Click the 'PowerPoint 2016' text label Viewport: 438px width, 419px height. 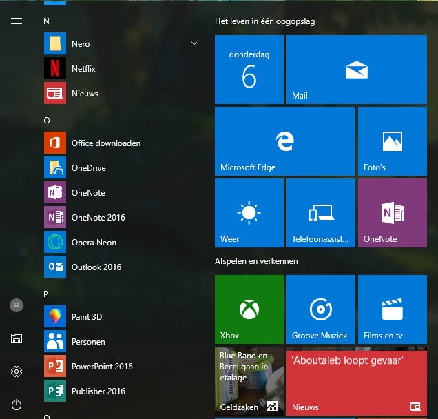pos(102,367)
